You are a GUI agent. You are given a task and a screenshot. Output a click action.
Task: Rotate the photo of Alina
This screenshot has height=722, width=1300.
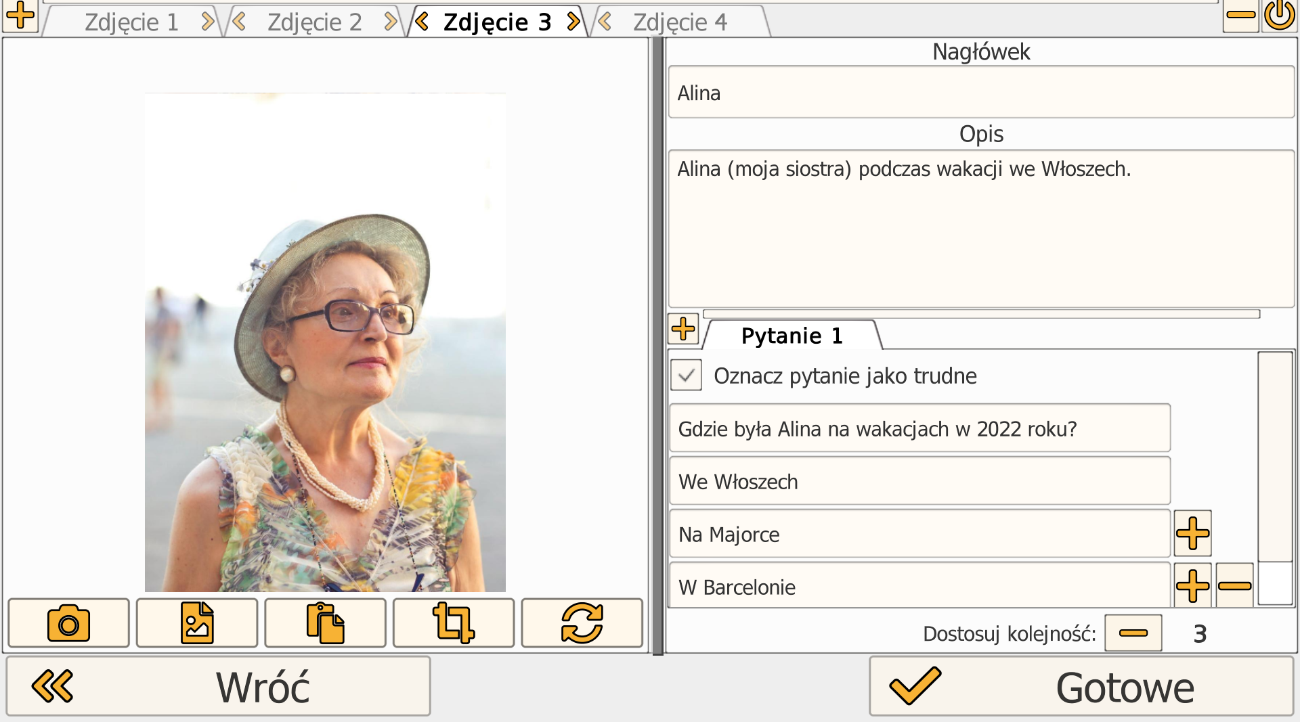582,623
